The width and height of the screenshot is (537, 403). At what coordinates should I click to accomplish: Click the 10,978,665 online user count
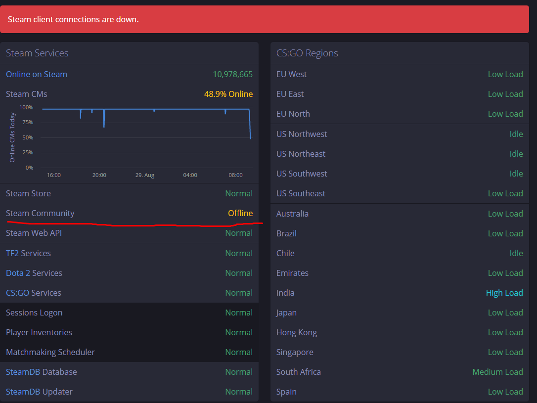tap(232, 74)
